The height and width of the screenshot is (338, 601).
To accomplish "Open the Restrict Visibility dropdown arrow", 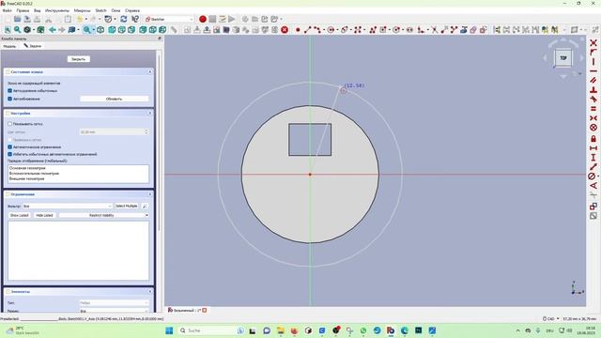I will tap(146, 215).
